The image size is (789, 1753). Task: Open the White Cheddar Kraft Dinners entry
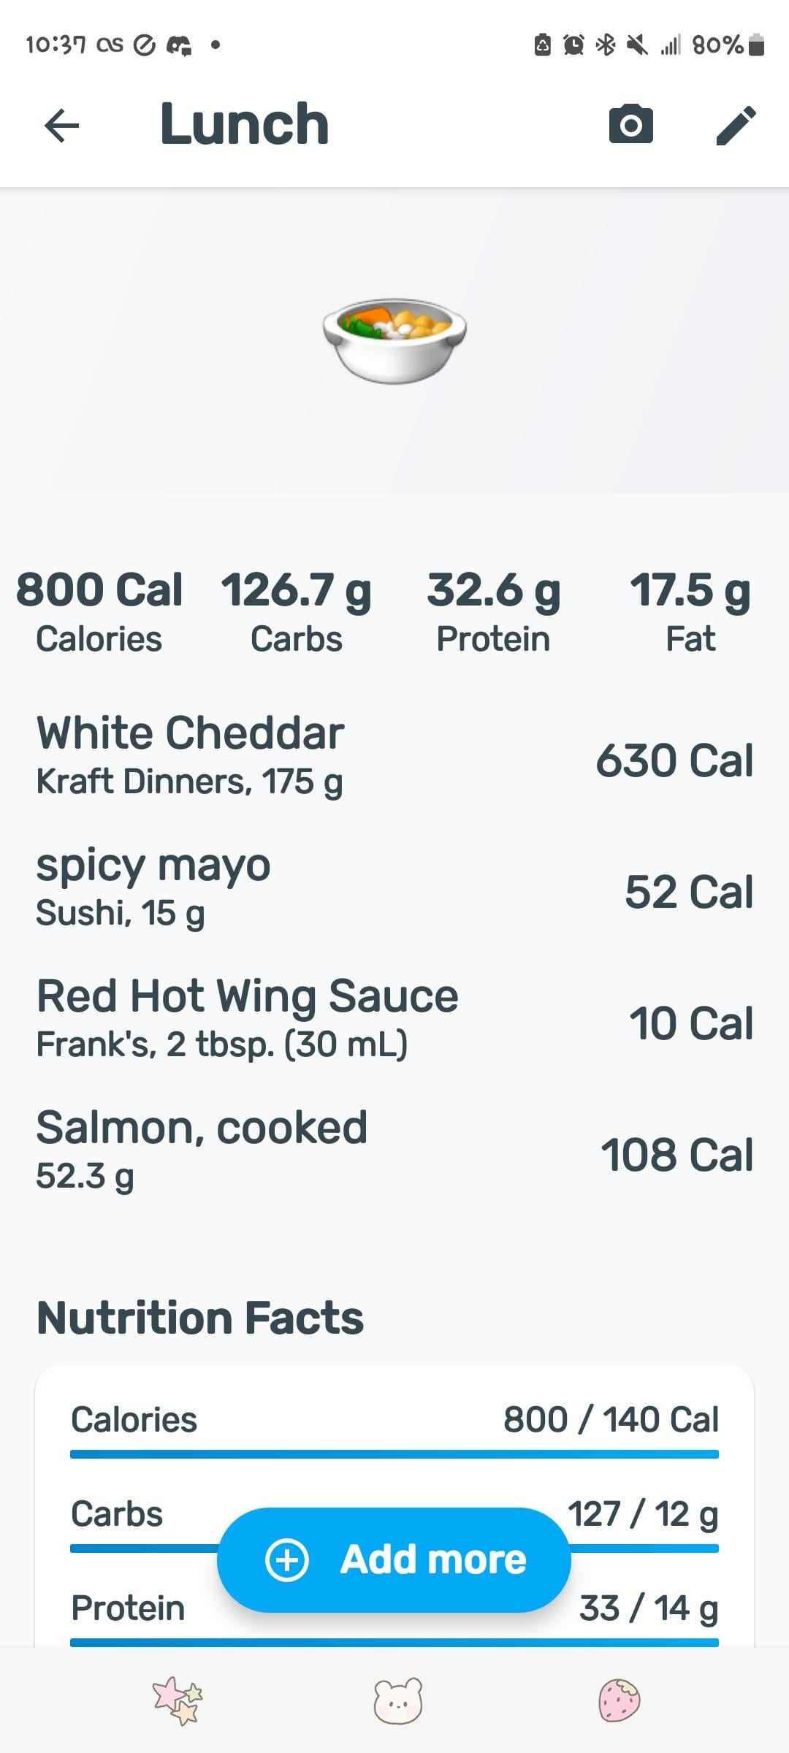394,757
